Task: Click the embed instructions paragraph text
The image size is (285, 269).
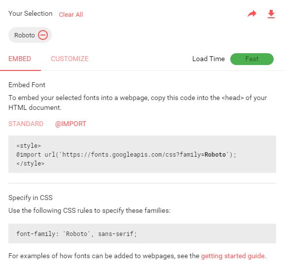Action: (138, 102)
